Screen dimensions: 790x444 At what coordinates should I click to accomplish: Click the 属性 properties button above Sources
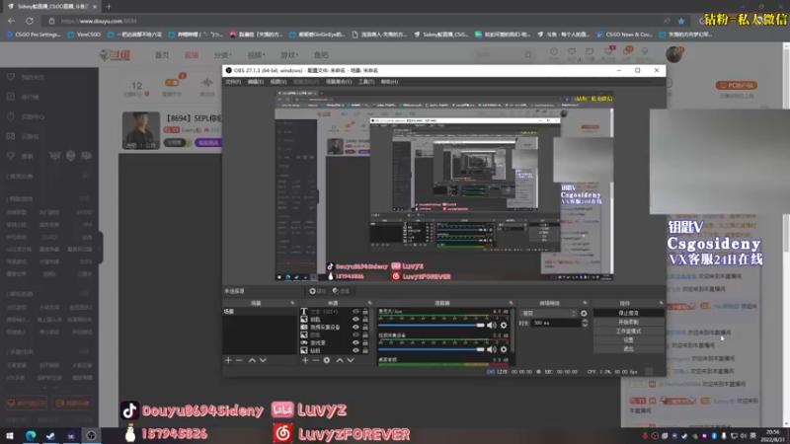pyautogui.click(x=317, y=291)
